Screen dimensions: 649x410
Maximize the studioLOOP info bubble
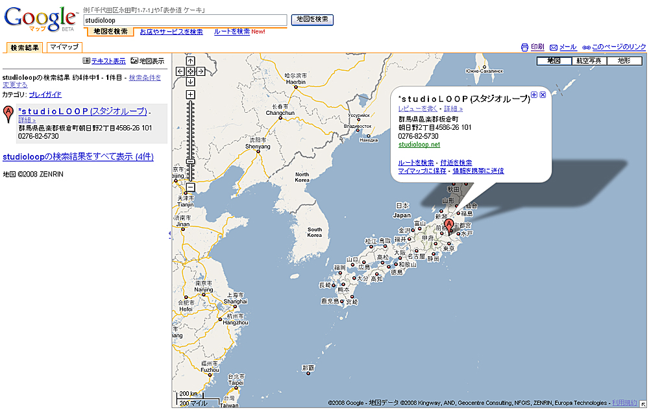pyautogui.click(x=534, y=95)
